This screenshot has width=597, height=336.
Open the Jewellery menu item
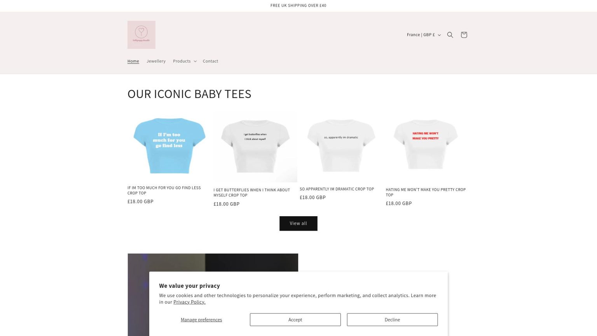point(156,61)
